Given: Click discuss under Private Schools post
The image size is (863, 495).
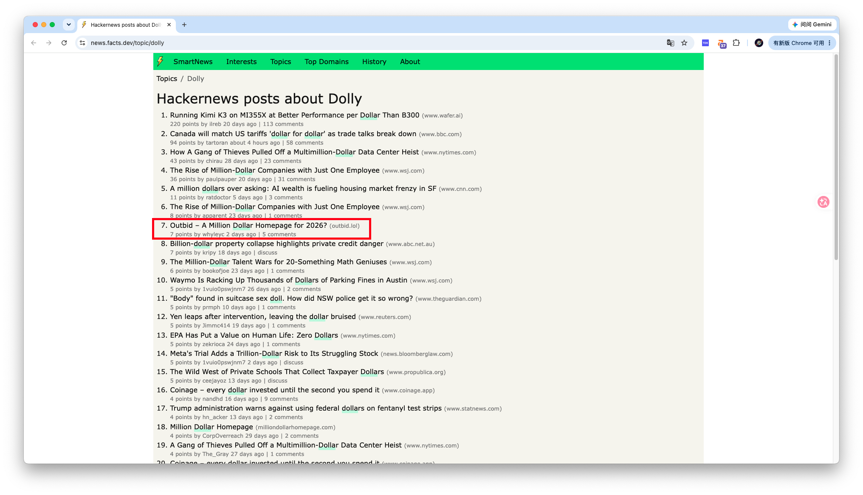Looking at the screenshot, I should click(x=278, y=380).
